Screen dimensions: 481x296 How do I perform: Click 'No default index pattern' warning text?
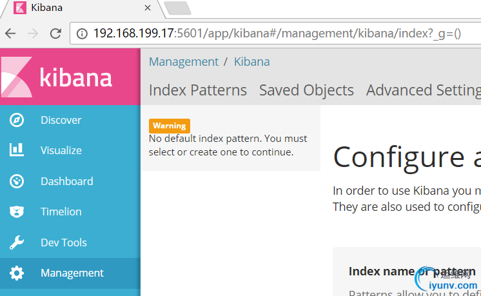[x=228, y=145]
